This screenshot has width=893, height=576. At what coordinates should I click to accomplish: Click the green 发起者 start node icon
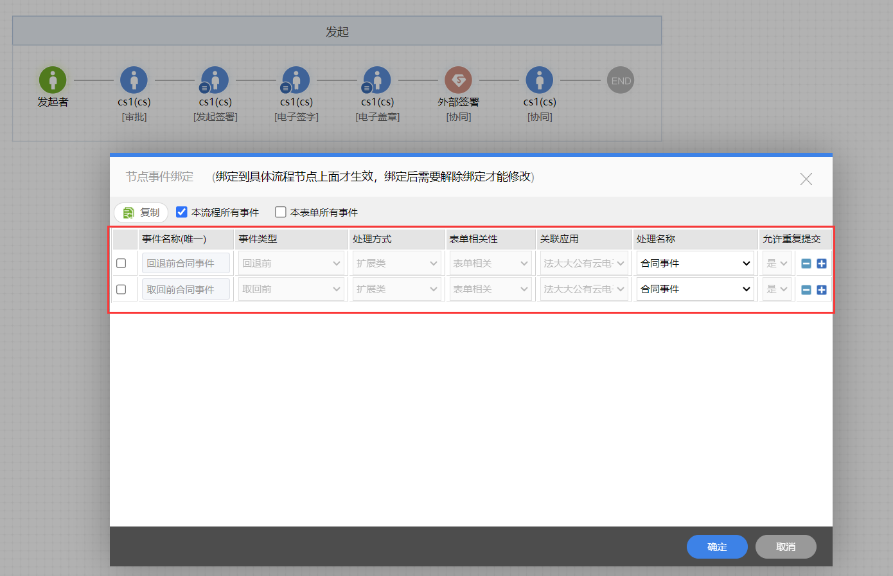[x=53, y=80]
